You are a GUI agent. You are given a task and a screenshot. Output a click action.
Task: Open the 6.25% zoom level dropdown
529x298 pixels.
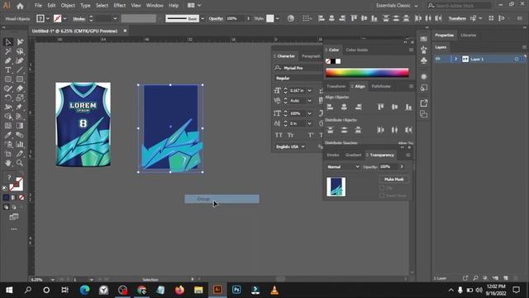(53, 280)
